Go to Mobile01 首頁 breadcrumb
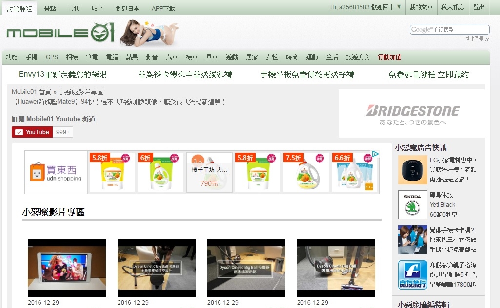Viewport: 500px width, 308px height. 32,92
